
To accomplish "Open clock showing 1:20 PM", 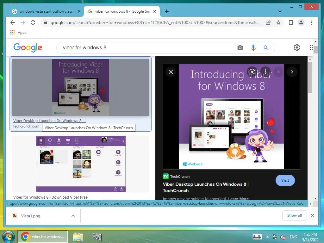I will [310, 237].
